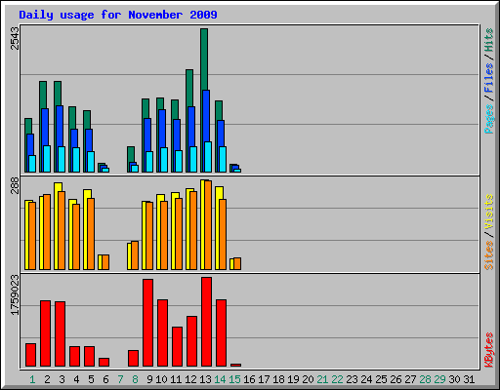Click day "11" on the date axis
This screenshot has width=500, height=390.
point(176,379)
